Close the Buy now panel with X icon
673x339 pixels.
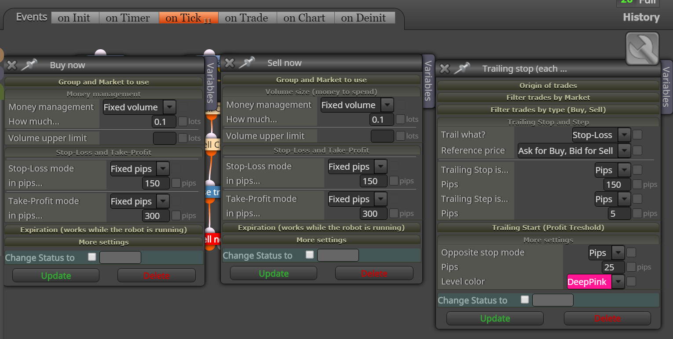12,65
